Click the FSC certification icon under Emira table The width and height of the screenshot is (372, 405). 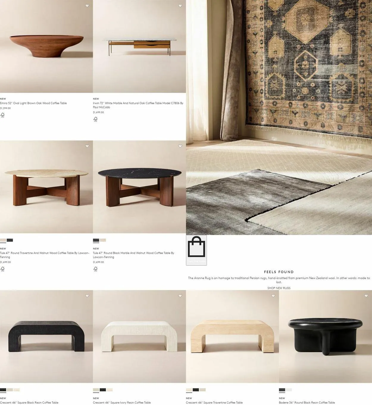pos(2,115)
